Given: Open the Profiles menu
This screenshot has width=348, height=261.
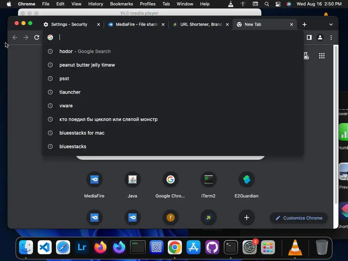Looking at the screenshot, I should click(147, 4).
